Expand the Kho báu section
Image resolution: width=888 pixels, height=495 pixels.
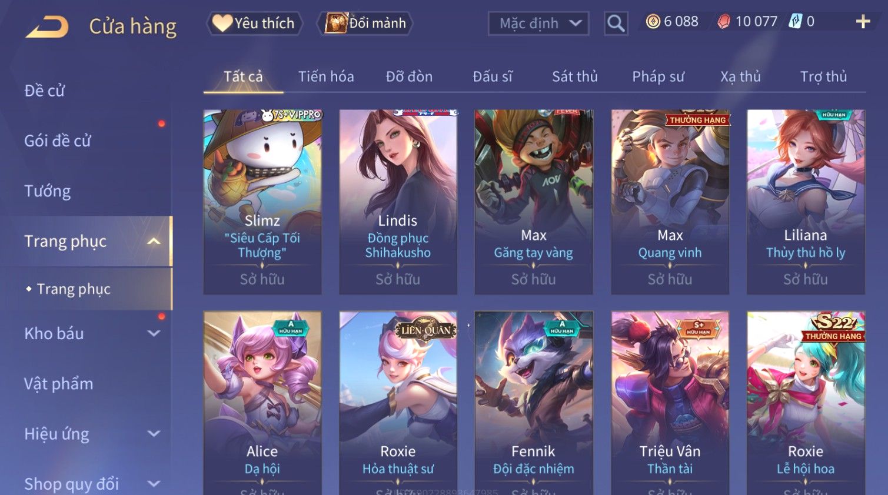coord(154,333)
